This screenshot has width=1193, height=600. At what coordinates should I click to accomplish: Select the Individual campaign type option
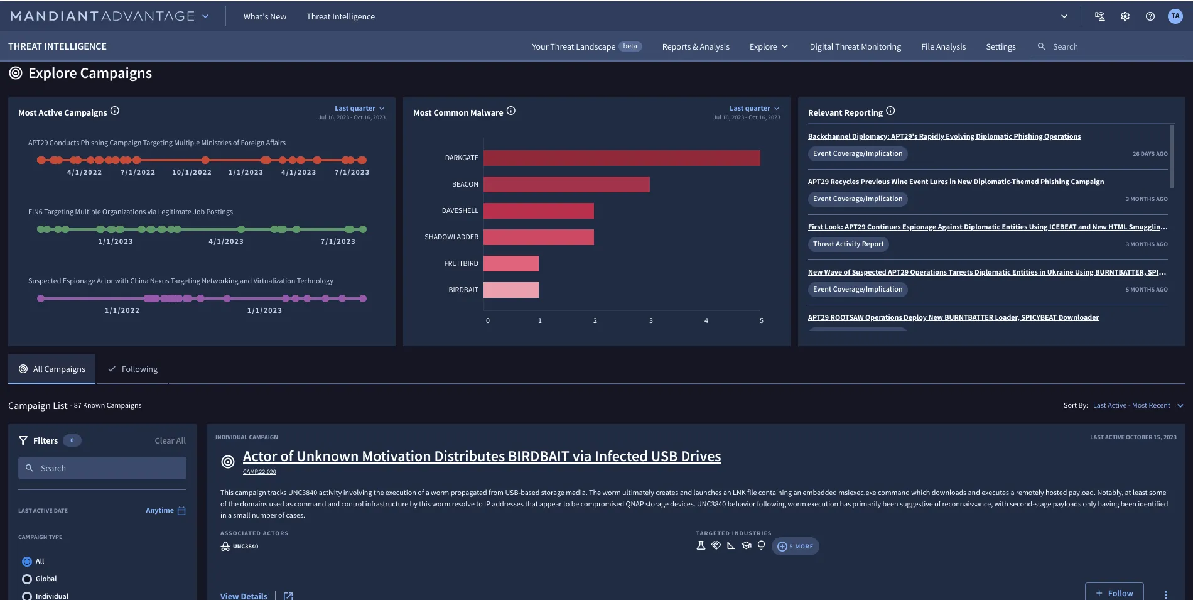click(x=27, y=596)
